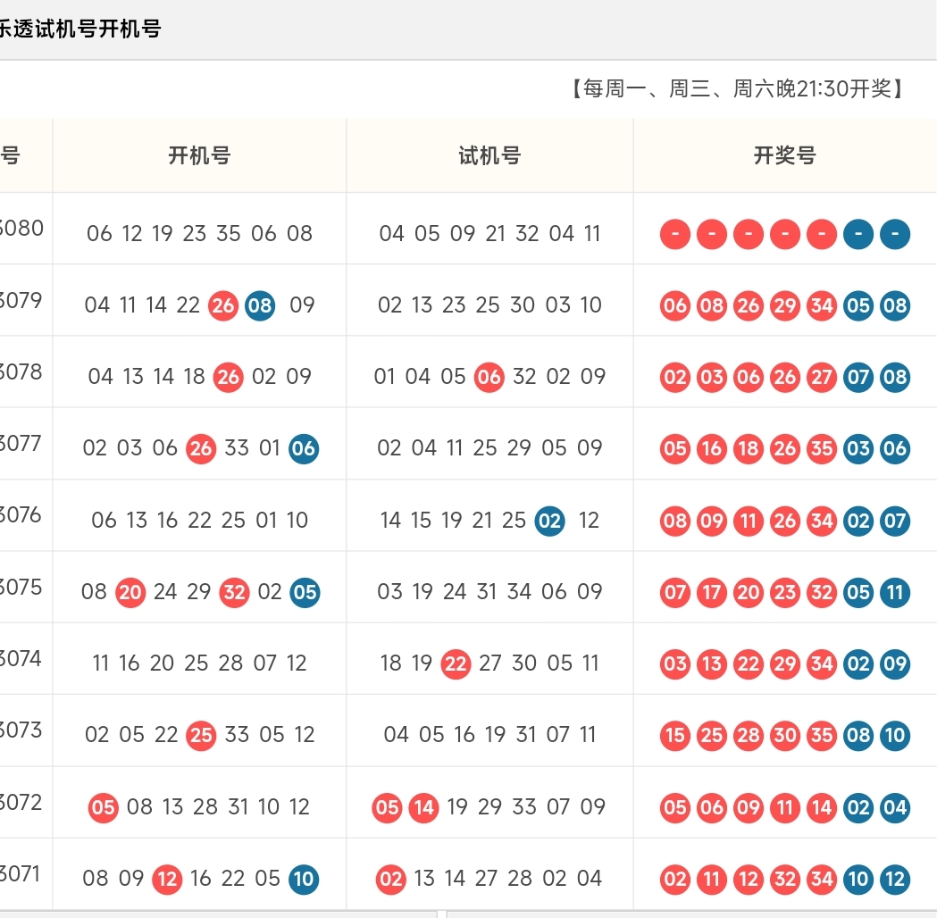937x918 pixels.
Task: Click red ball 30 in row 073 开奖号
Action: tap(784, 735)
